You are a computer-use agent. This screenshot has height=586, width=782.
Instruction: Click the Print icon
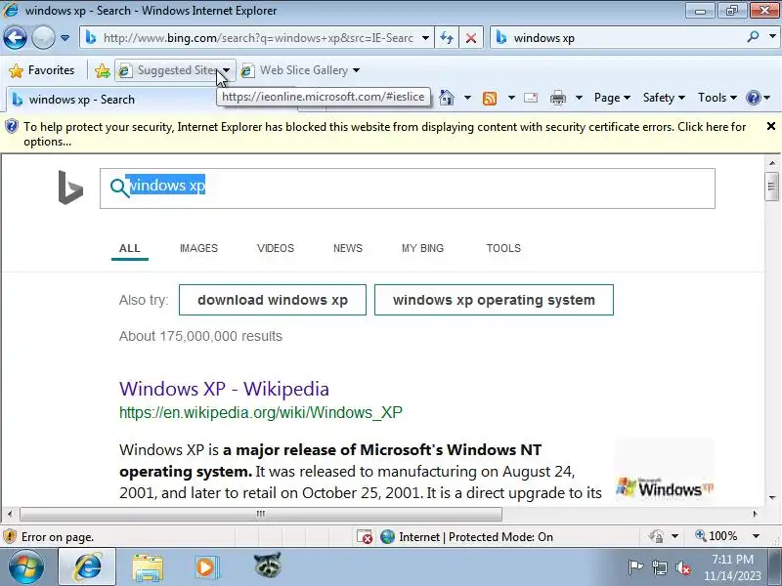coord(557,99)
